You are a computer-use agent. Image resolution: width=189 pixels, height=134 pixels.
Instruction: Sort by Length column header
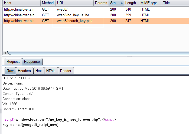point(131,3)
